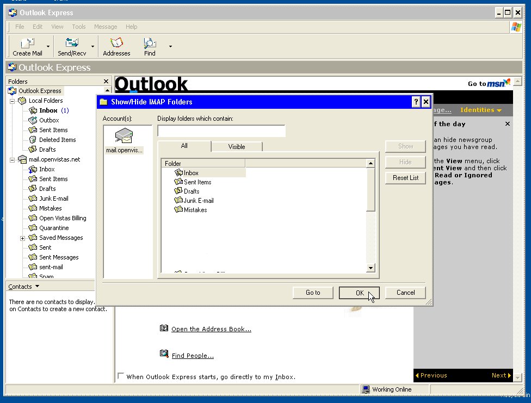Screen dimensions: 531x403
Task: Click Next tip button
Action: [501, 375]
